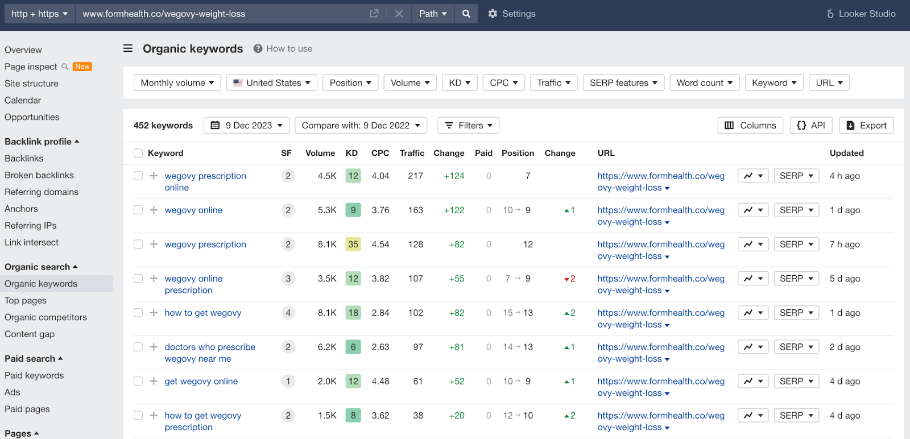
Task: Add 'how to get wegovy' plus icon
Action: point(154,312)
